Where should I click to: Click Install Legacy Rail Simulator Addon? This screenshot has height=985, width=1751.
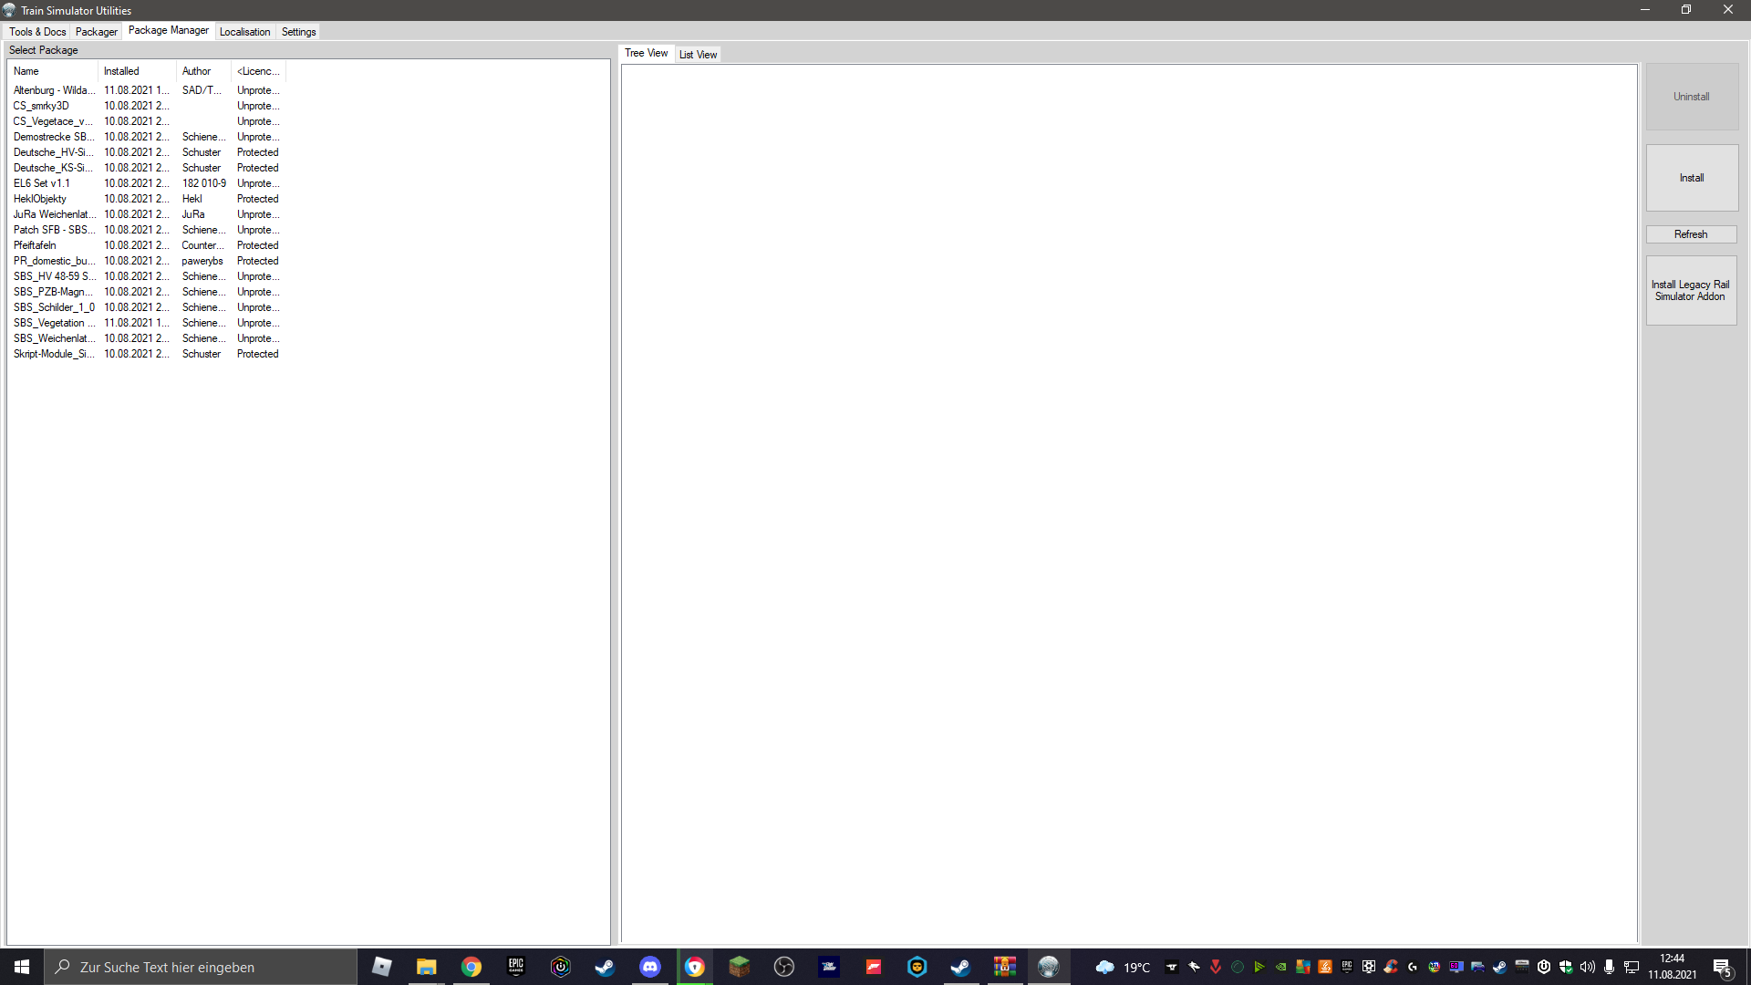[1691, 290]
